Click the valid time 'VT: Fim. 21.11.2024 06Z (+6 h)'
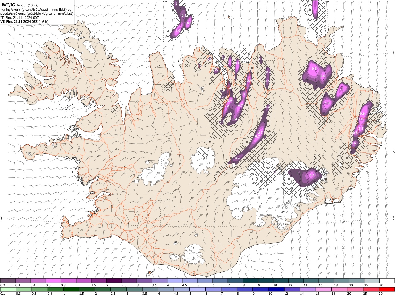Screen dimensions: 395x296 tap(24, 22)
